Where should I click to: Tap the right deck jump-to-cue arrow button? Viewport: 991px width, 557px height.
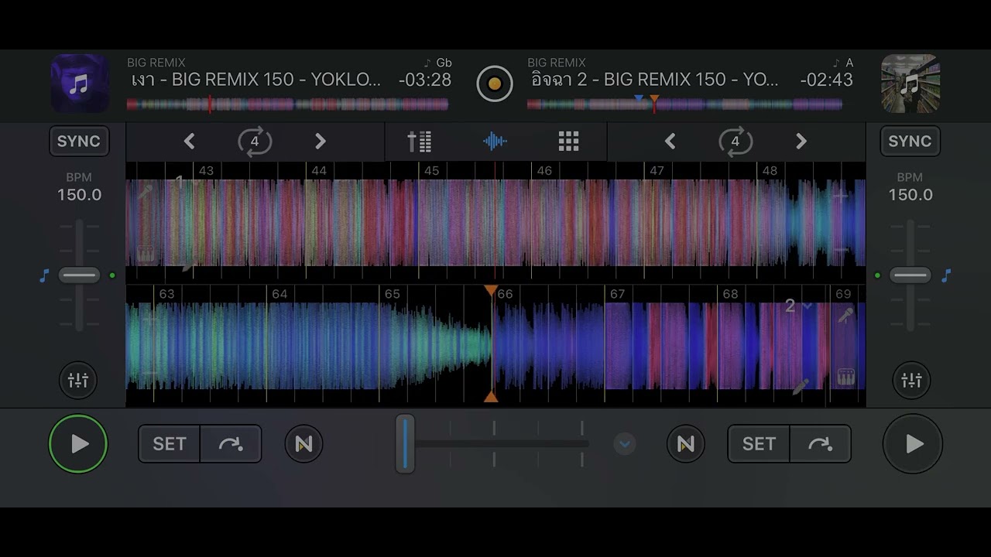[820, 444]
